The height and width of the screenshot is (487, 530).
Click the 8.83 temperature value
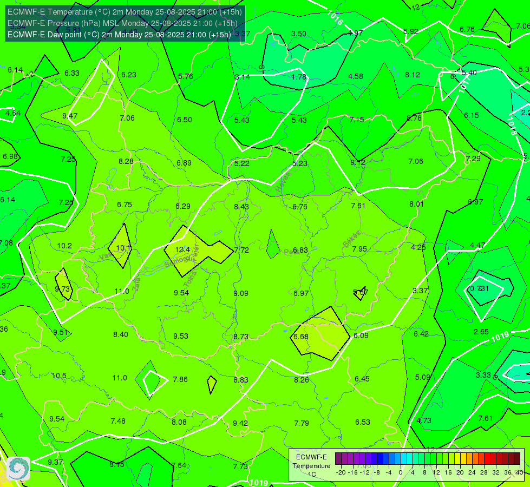tap(241, 380)
